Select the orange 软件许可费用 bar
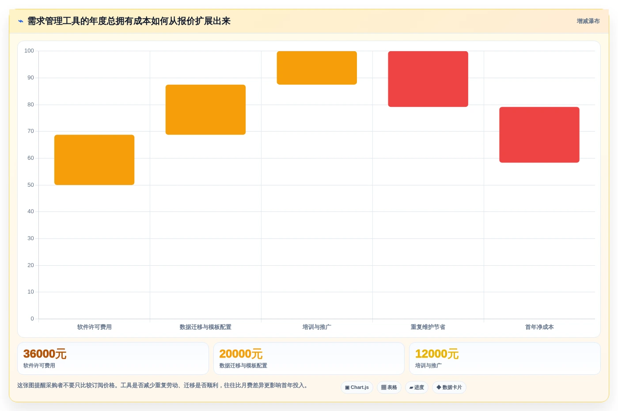 click(x=95, y=160)
